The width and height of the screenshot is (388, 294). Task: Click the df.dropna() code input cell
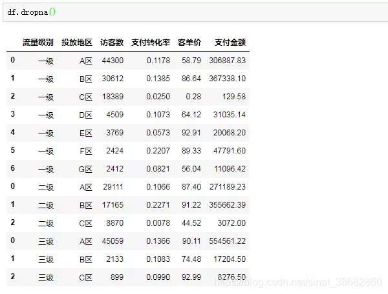[x=195, y=12]
